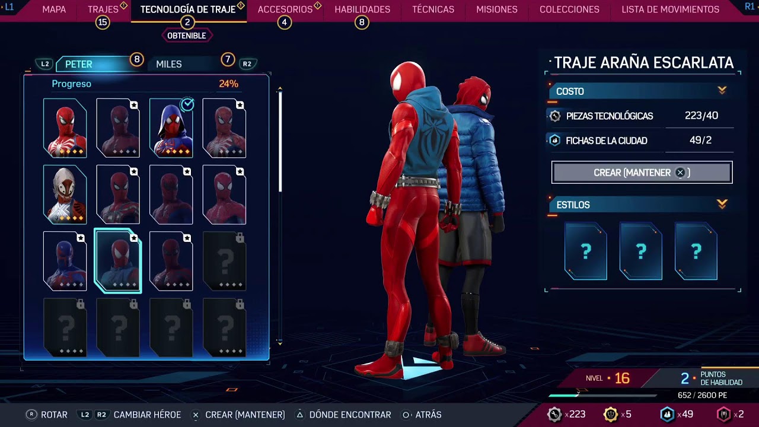Click the 8 badge on PETER tab

(x=137, y=59)
